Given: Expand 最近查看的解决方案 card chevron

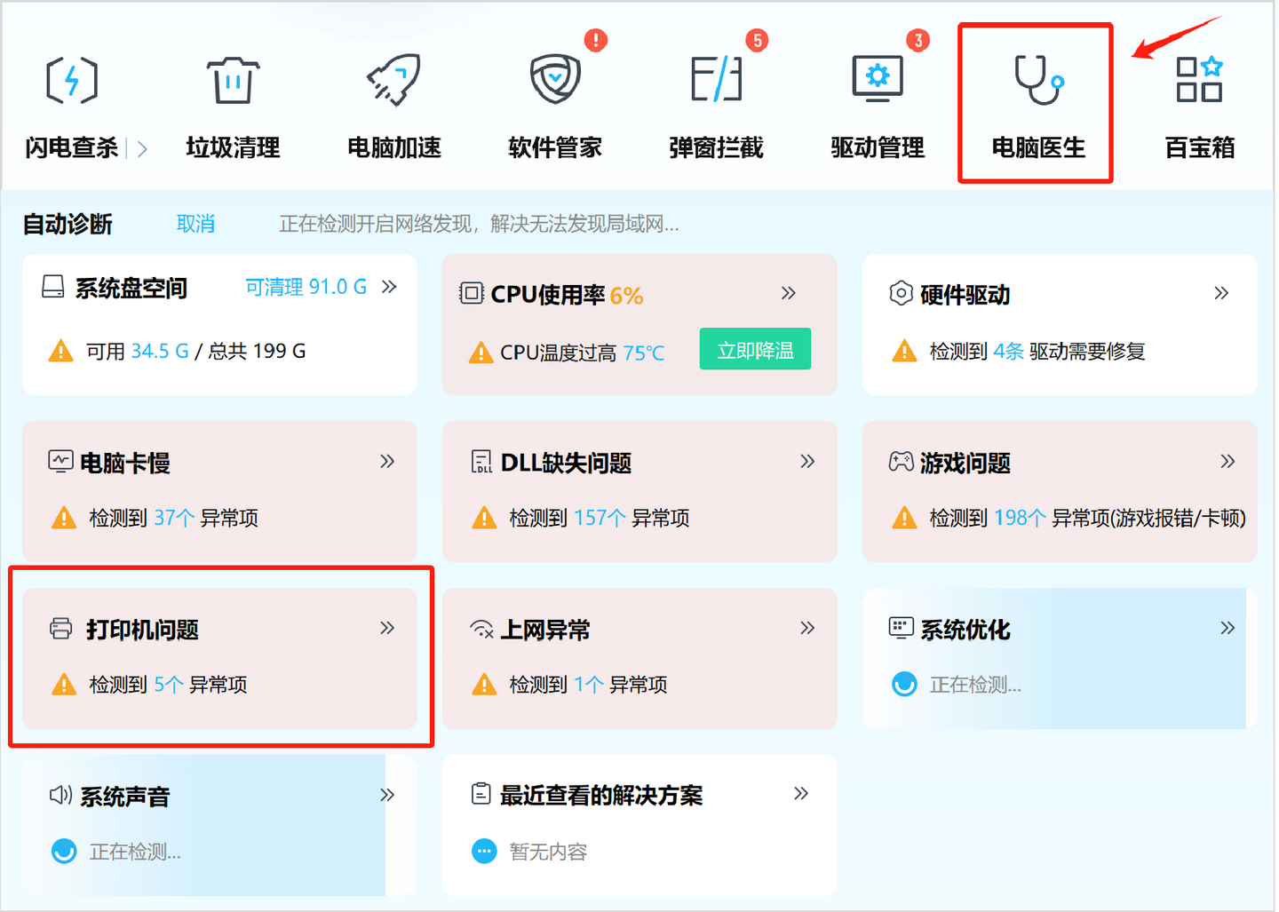Looking at the screenshot, I should pyautogui.click(x=801, y=793).
